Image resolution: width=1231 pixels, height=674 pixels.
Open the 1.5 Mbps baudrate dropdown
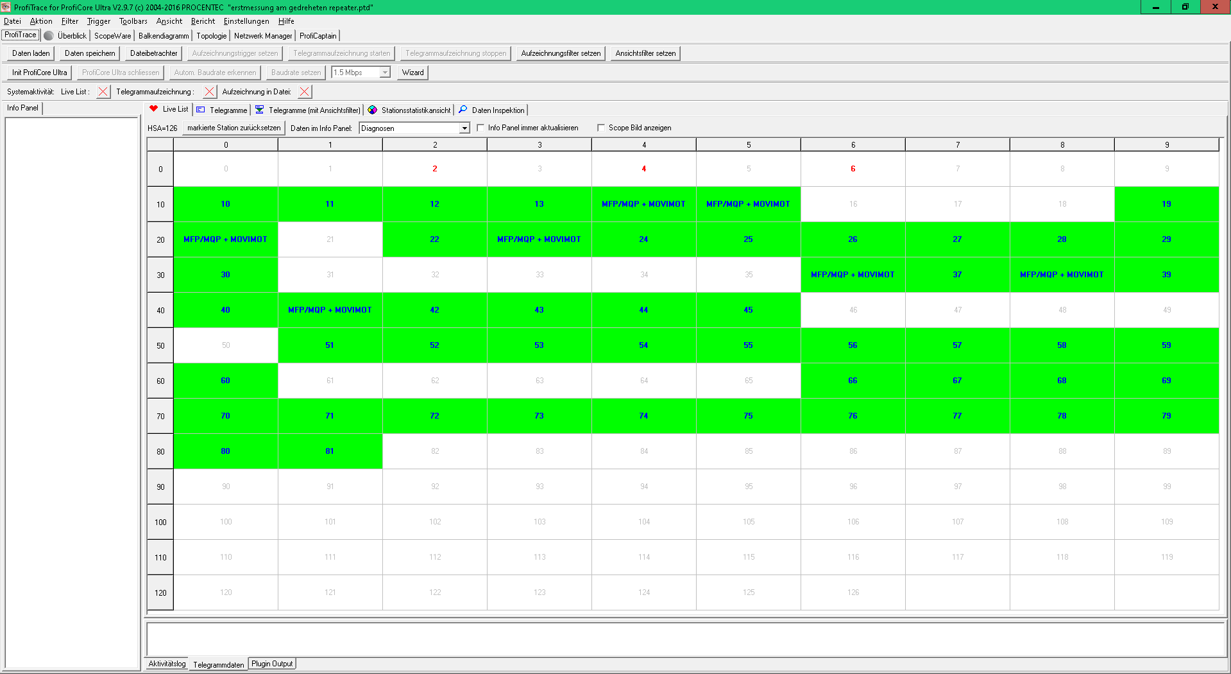click(385, 73)
